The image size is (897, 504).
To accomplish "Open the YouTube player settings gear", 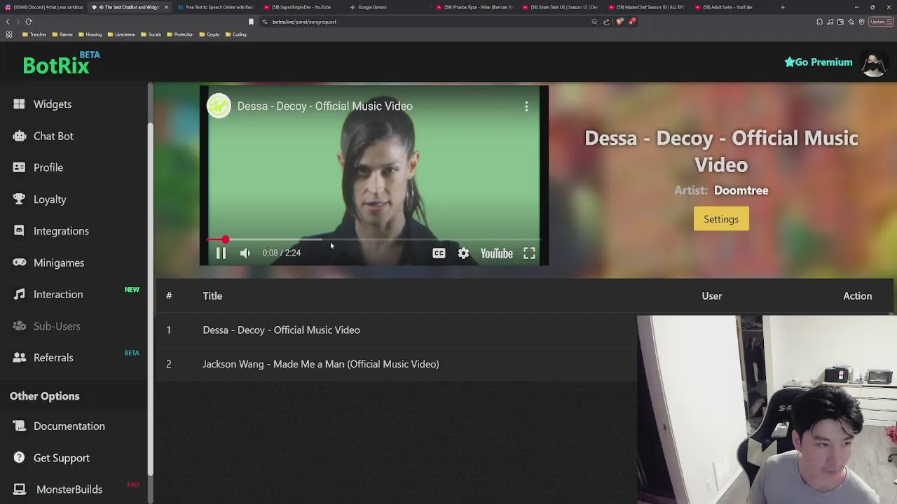I will [x=464, y=253].
